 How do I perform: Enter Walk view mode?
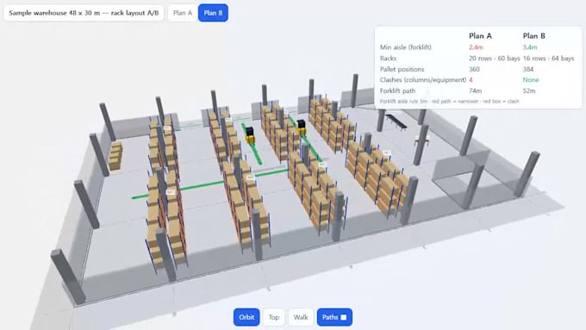[301, 317]
